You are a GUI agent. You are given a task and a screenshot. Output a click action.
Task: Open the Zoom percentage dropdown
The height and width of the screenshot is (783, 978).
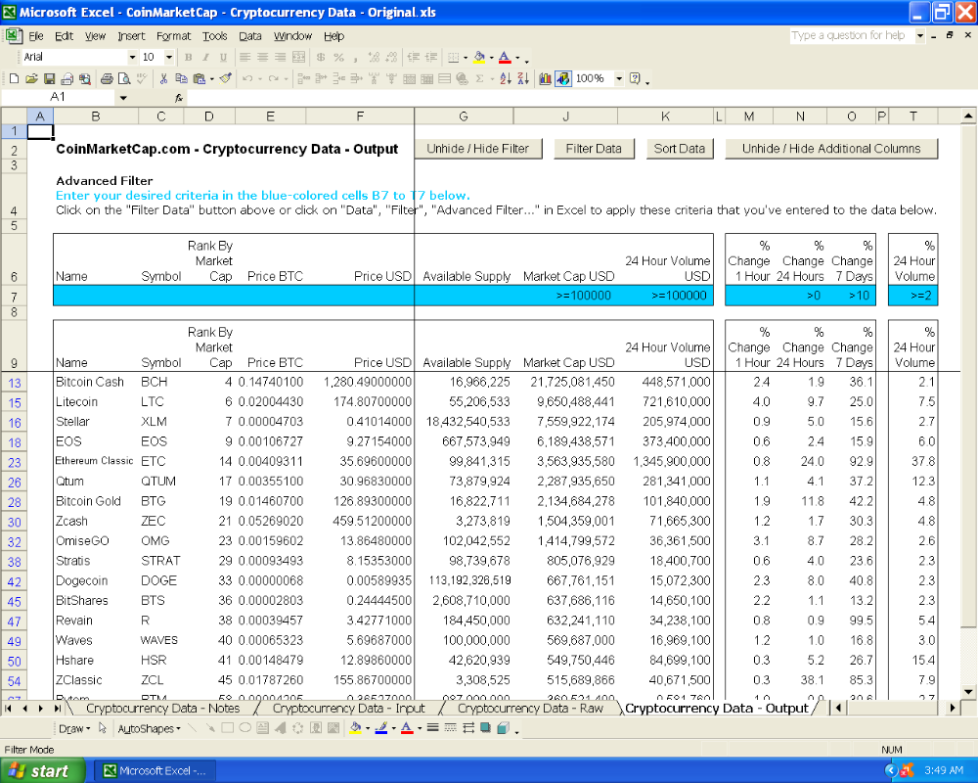tap(619, 78)
